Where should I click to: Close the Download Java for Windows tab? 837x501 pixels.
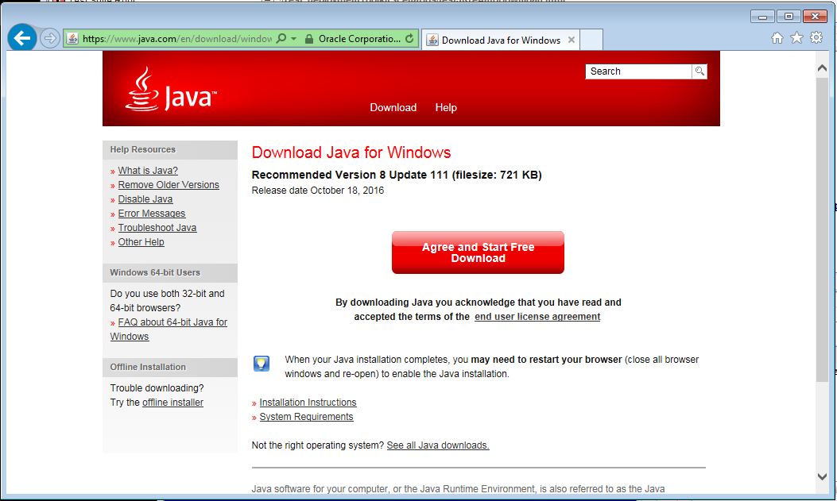[572, 40]
